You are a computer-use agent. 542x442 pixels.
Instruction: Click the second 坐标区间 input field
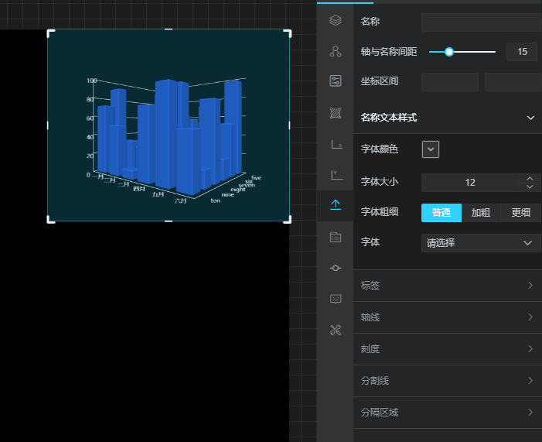pyautogui.click(x=513, y=82)
